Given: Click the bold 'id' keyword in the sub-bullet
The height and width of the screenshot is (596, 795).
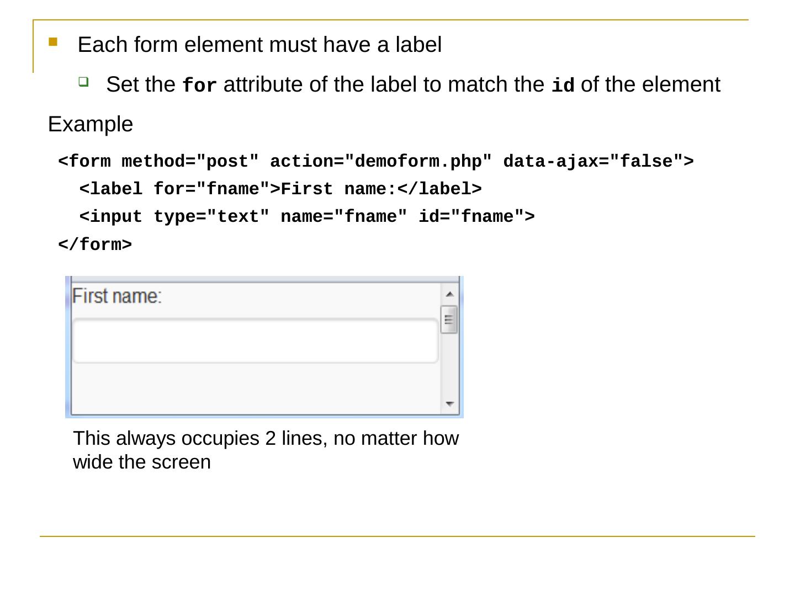Looking at the screenshot, I should (x=563, y=86).
